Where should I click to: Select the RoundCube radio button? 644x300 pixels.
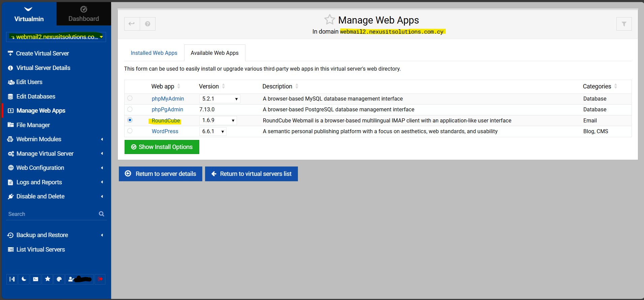click(130, 120)
